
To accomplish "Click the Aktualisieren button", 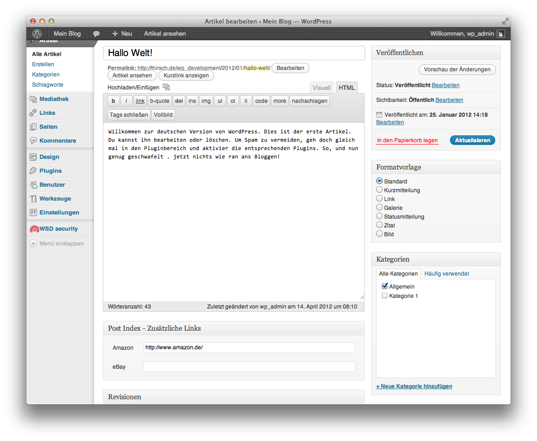I will 472,140.
